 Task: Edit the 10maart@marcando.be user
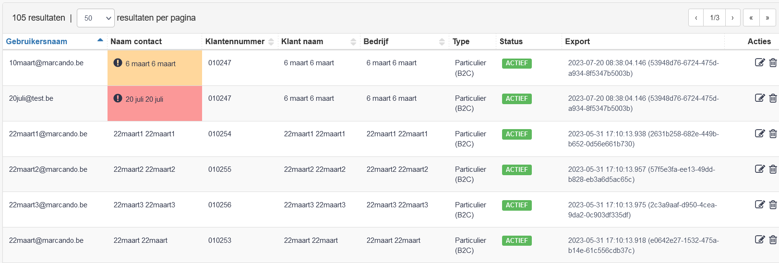(759, 62)
